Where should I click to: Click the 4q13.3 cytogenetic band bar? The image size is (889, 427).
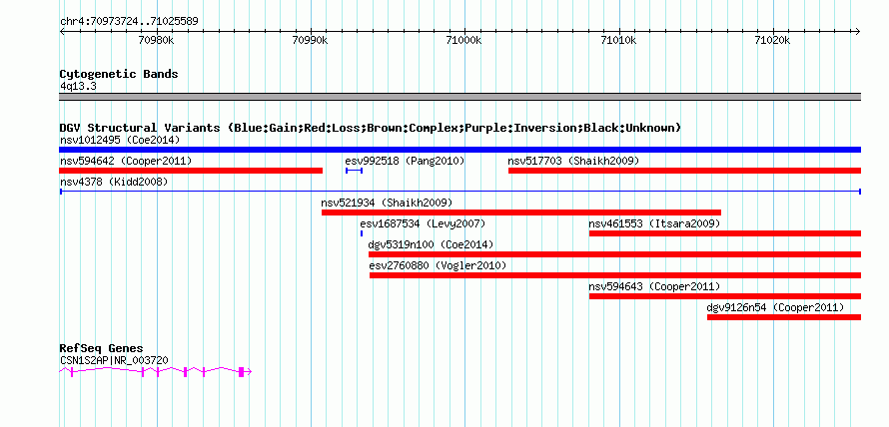pos(459,97)
